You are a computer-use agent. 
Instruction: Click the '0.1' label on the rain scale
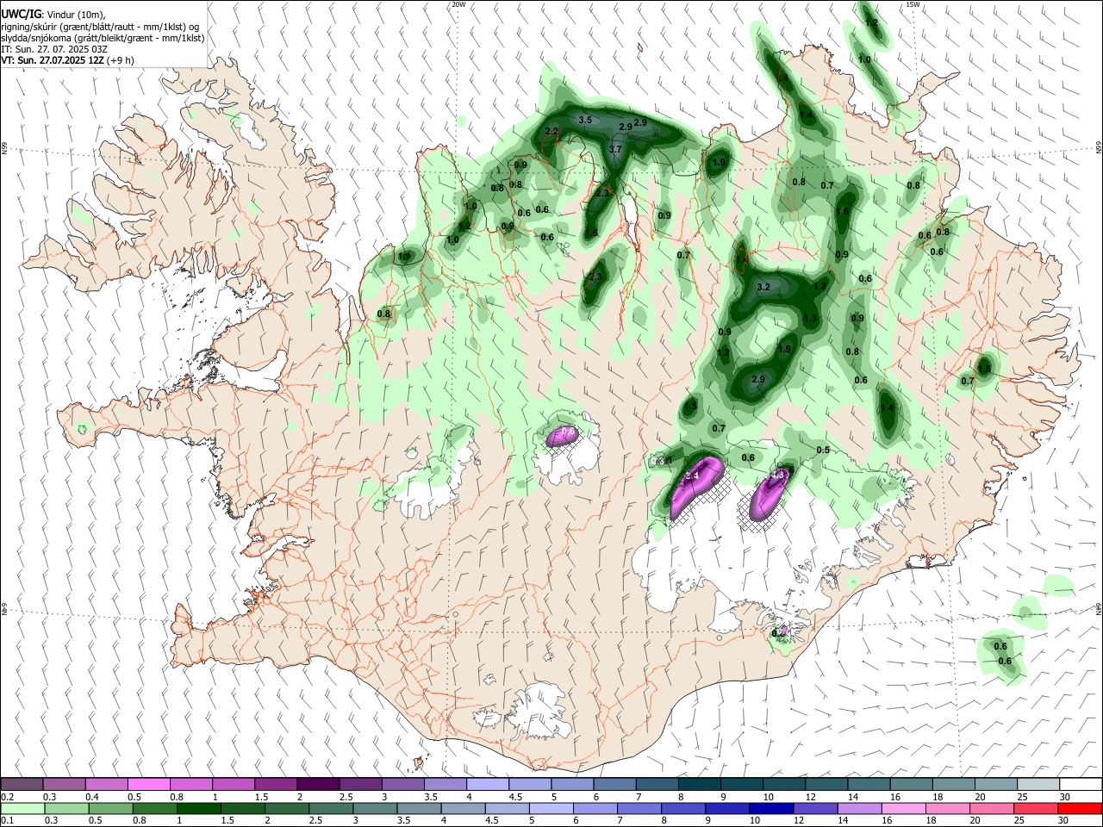click(x=8, y=821)
